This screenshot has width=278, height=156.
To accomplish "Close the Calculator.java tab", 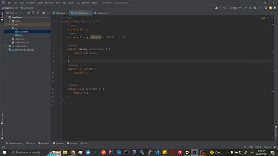I will click(90, 13).
